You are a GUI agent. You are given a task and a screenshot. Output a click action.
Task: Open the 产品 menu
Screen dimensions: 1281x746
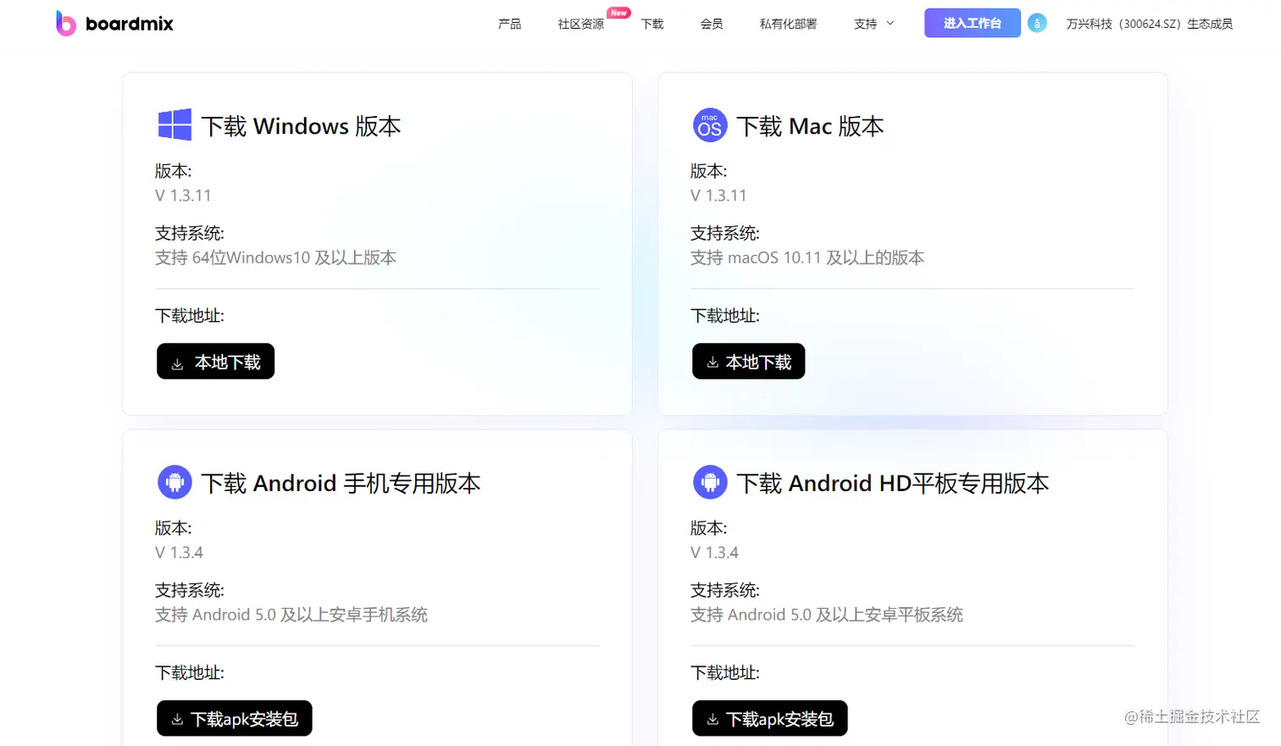coord(509,24)
